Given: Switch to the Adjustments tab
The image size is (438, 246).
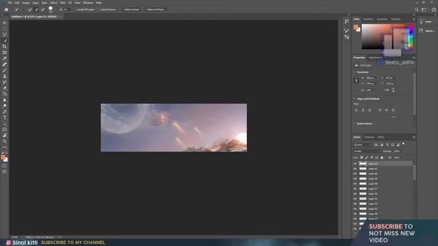Looking at the screenshot, I should pyautogui.click(x=375, y=57).
